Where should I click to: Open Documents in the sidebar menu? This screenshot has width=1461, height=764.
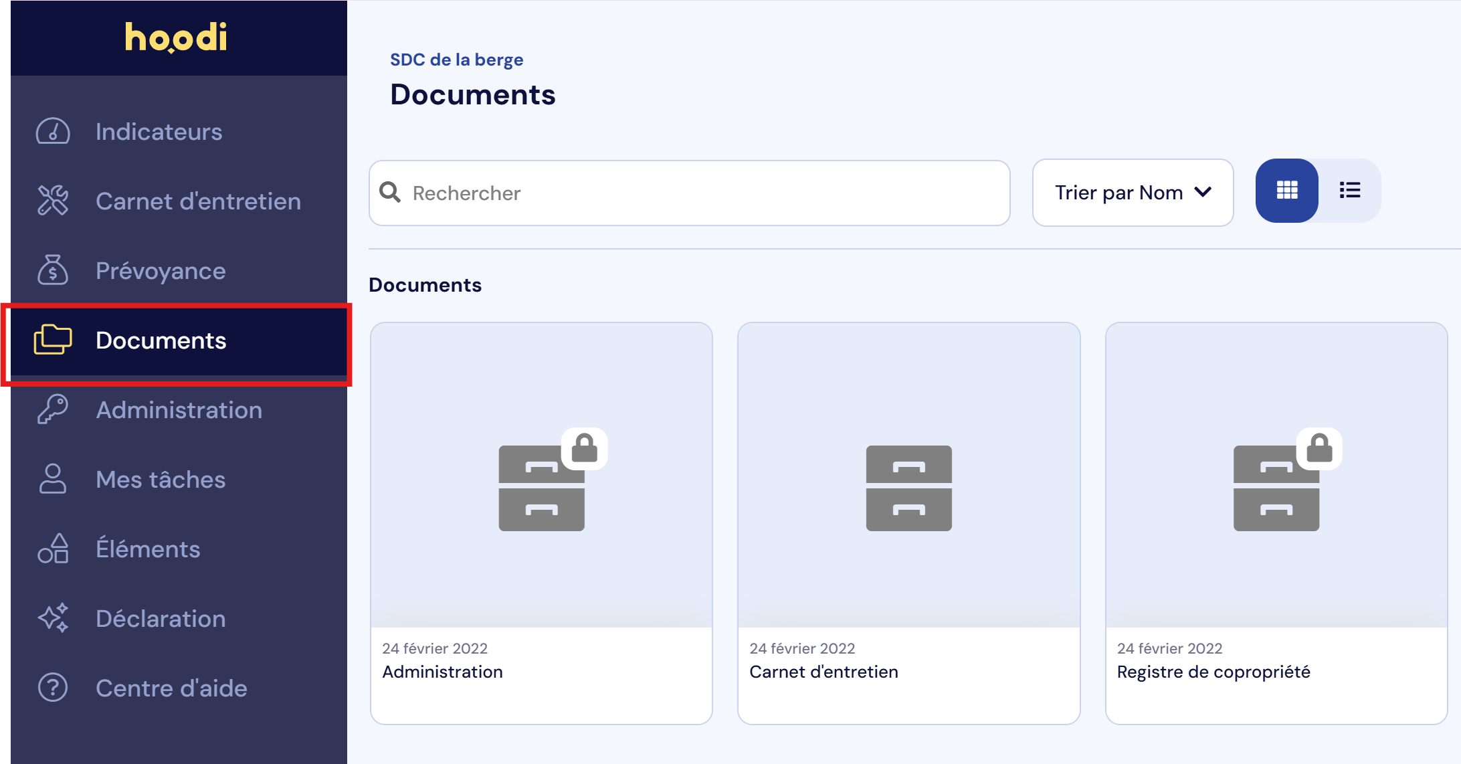(x=161, y=341)
